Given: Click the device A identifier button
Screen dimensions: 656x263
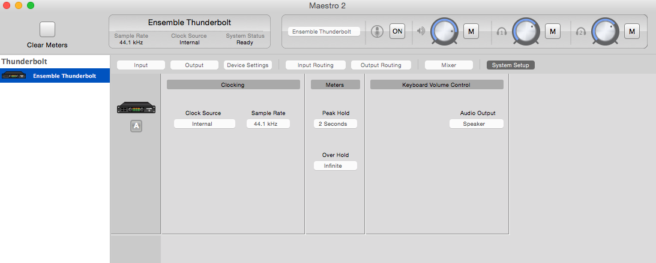Looking at the screenshot, I should coord(136,126).
